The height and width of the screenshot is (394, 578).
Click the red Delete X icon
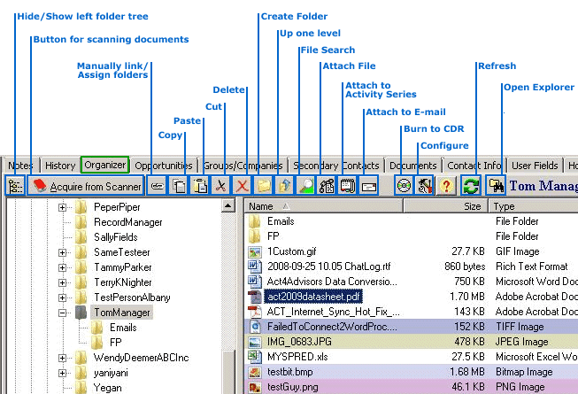point(241,186)
